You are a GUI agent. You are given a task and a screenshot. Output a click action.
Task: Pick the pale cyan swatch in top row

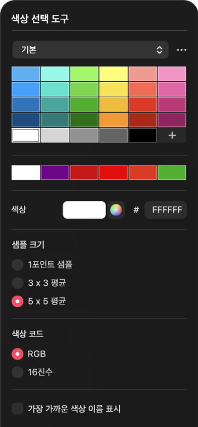[x=55, y=74]
